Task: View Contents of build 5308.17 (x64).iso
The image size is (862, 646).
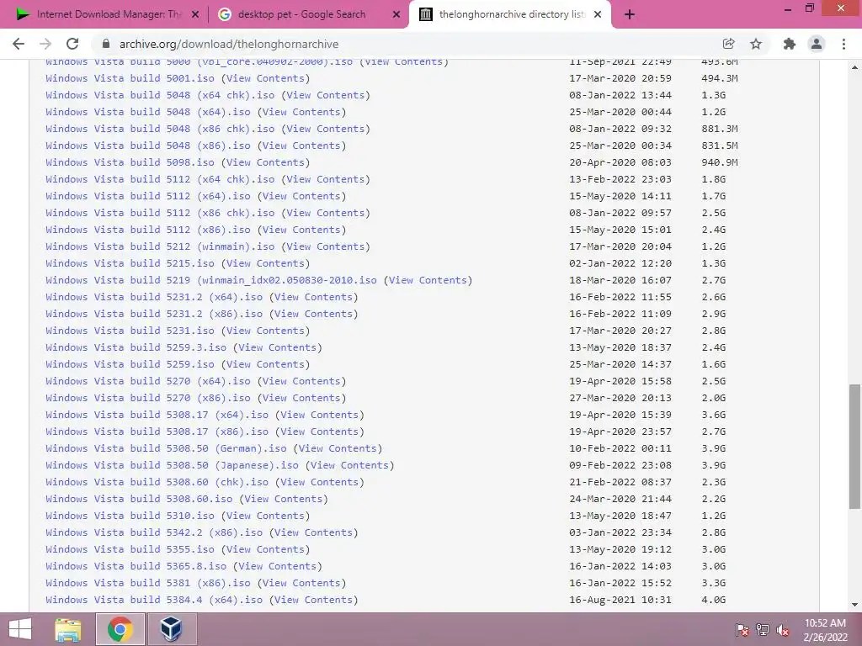Action: click(x=319, y=415)
